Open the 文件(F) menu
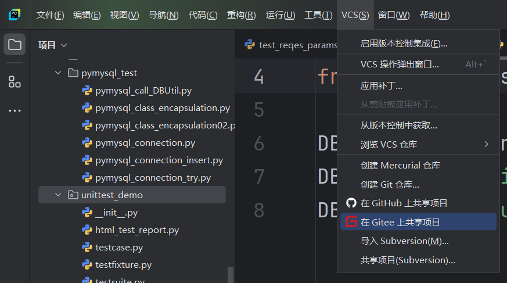507x283 pixels. tap(50, 15)
